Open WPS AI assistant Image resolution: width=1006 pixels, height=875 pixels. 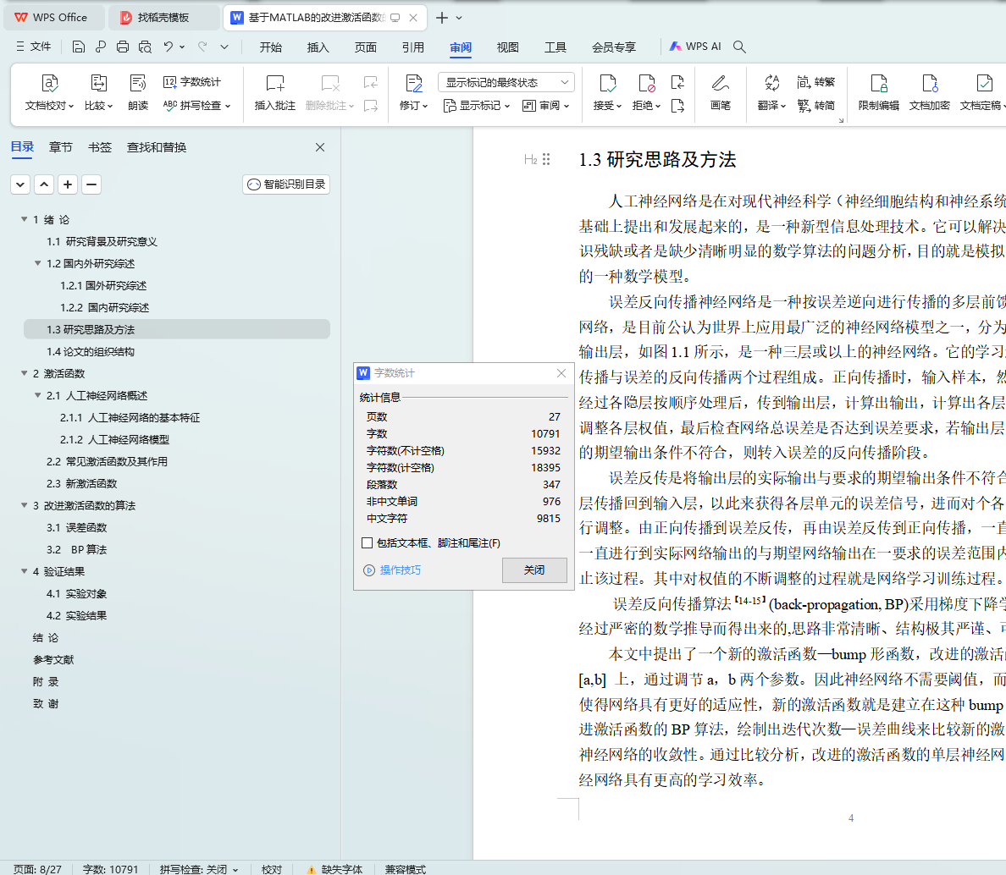(695, 47)
